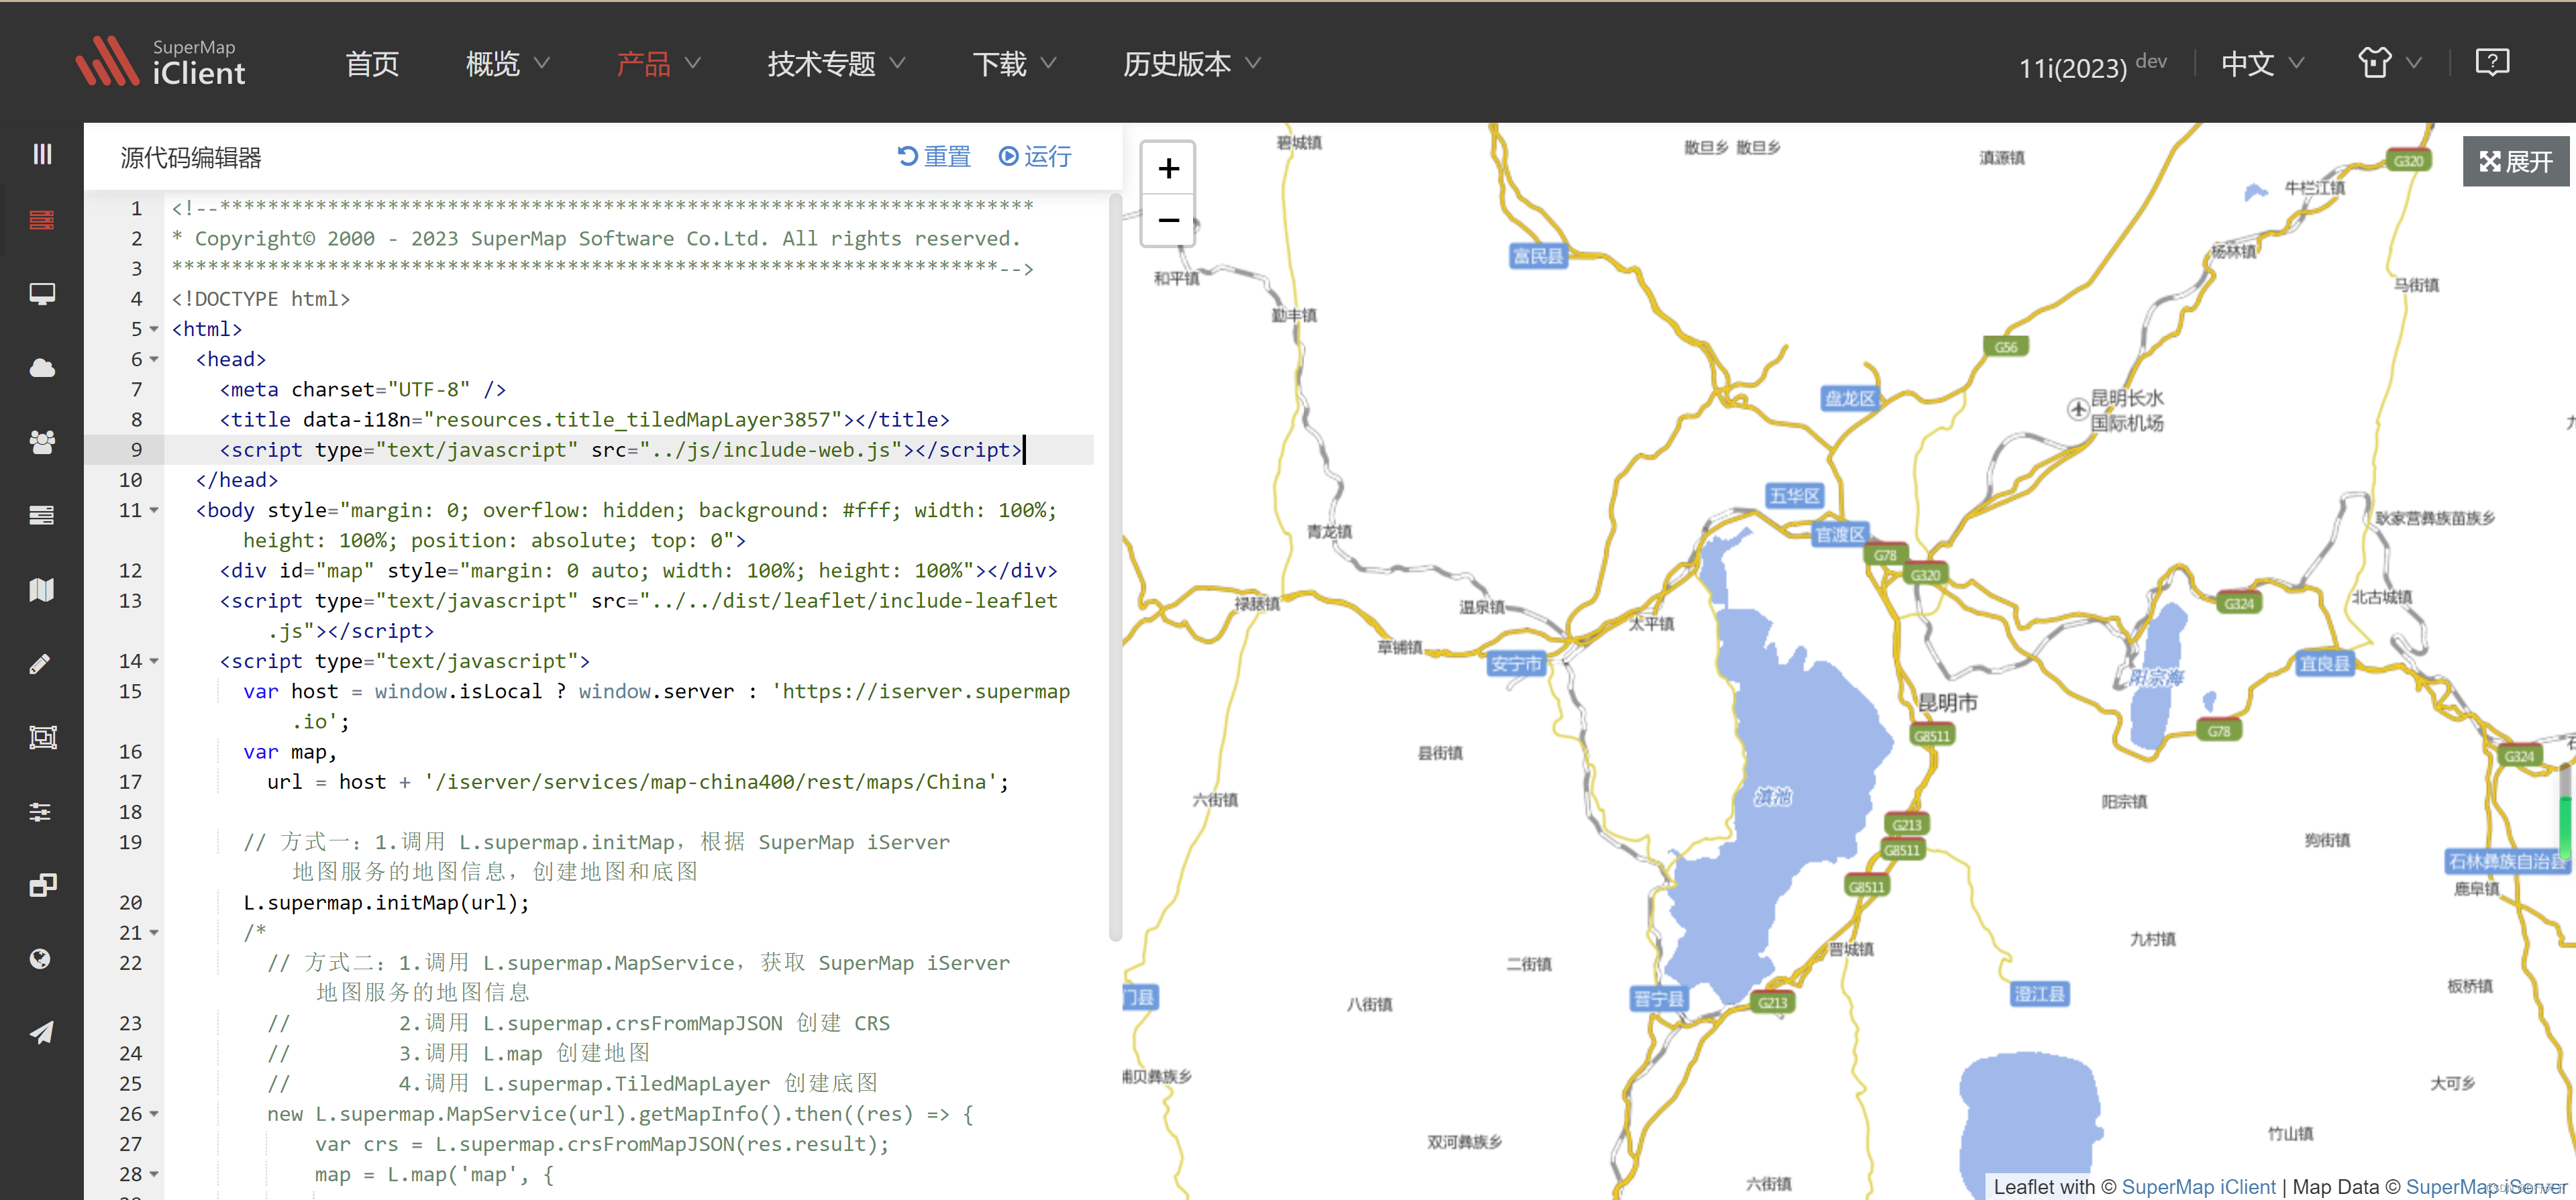Click the 重置 reset button
2576x1200 pixels.
pos(934,157)
